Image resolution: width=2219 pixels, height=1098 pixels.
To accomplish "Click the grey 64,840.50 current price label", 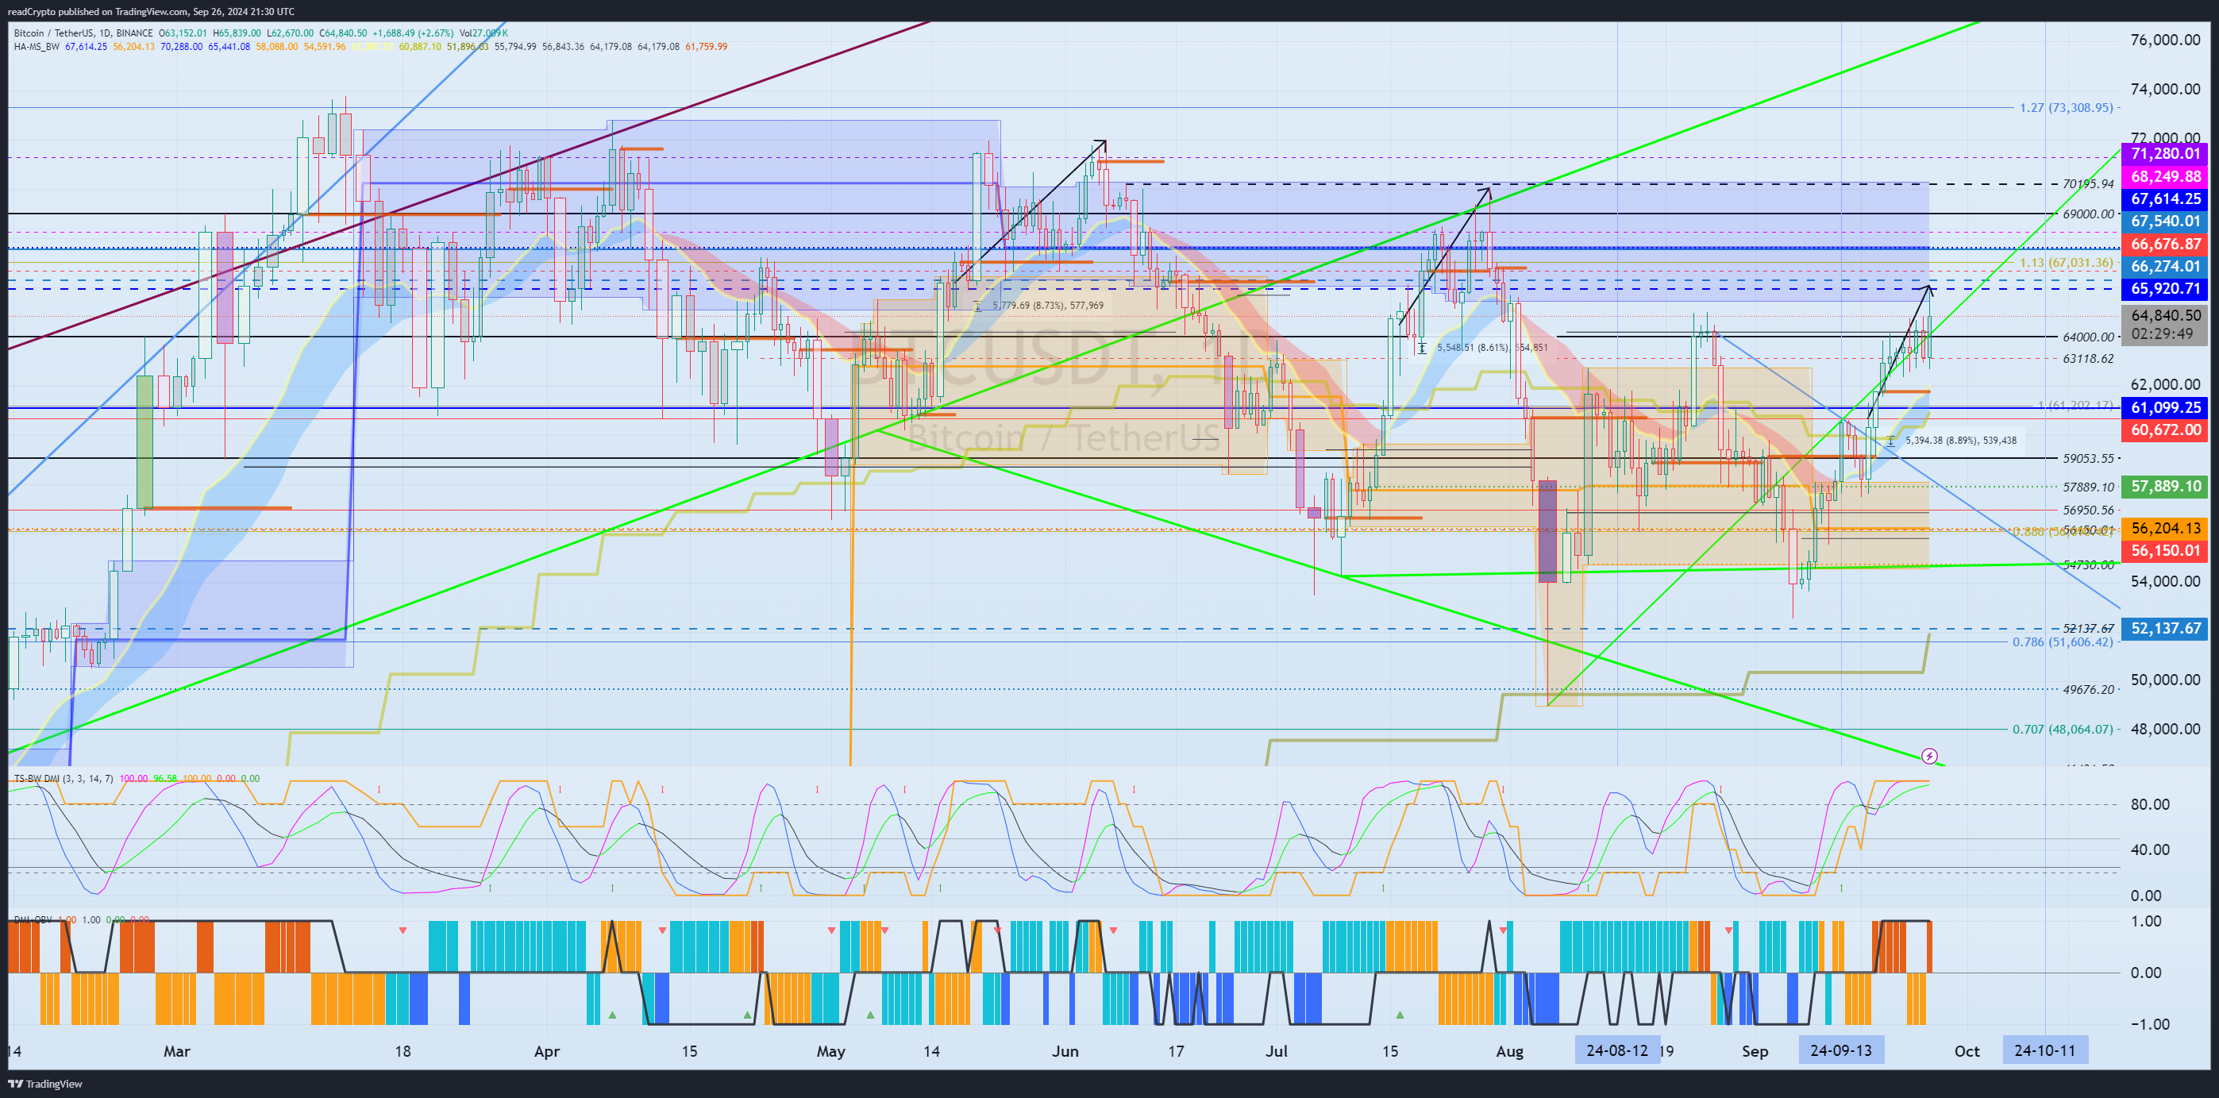I will click(x=2165, y=315).
